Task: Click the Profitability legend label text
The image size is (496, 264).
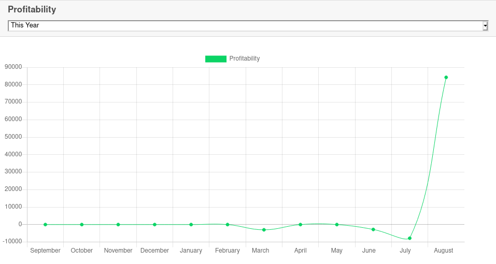Action: [245, 59]
